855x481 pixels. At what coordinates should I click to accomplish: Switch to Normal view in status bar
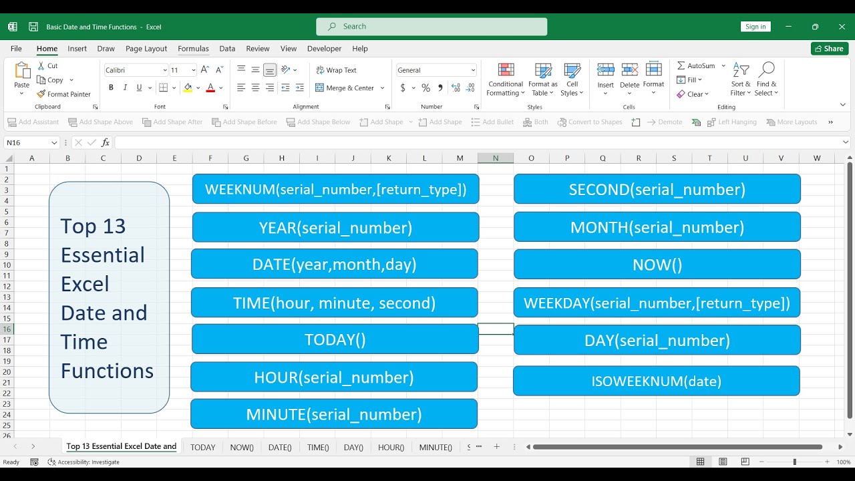pos(700,462)
